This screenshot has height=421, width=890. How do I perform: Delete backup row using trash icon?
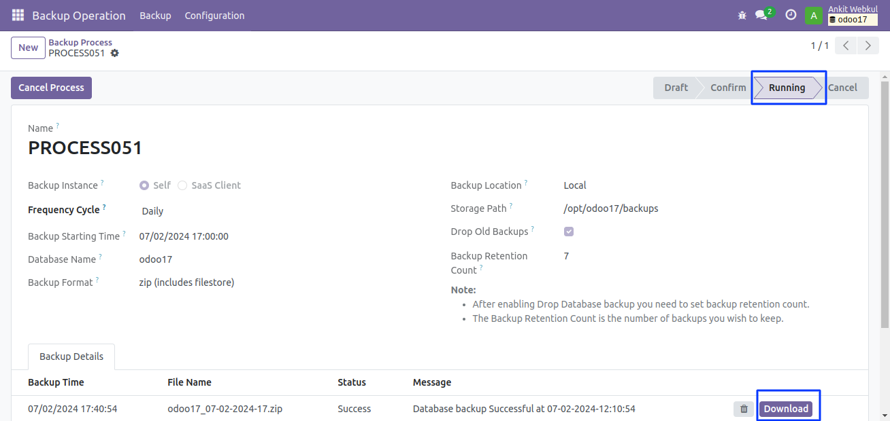point(744,409)
